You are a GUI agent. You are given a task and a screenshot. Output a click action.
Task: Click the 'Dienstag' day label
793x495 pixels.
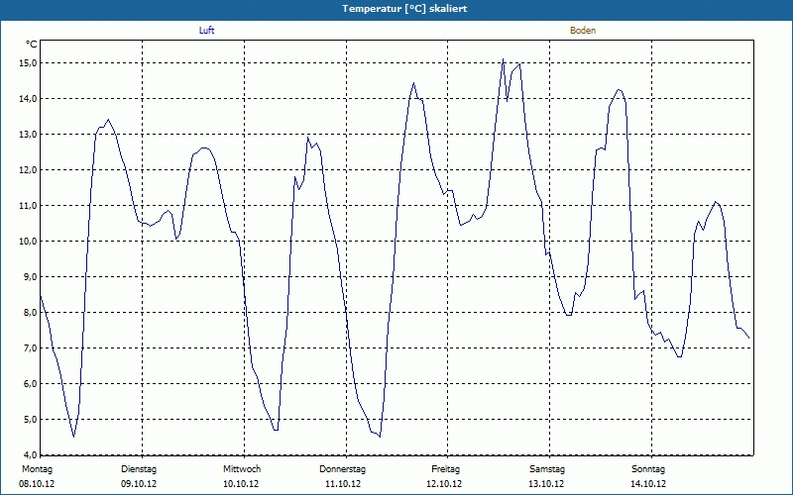(139, 469)
